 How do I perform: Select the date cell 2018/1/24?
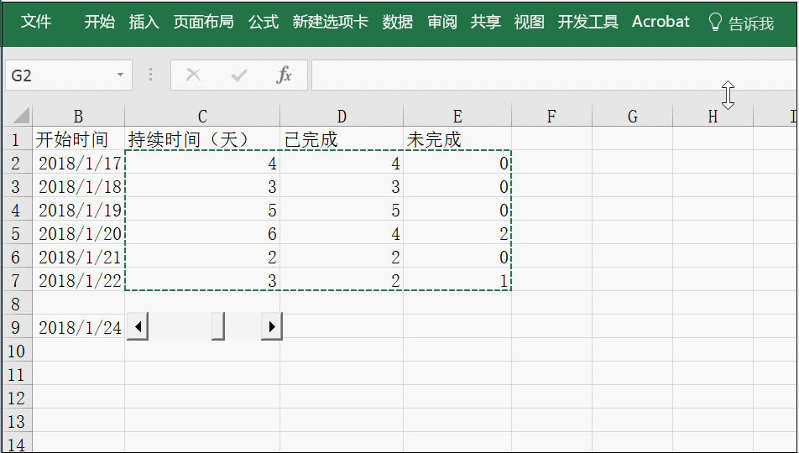pyautogui.click(x=79, y=327)
